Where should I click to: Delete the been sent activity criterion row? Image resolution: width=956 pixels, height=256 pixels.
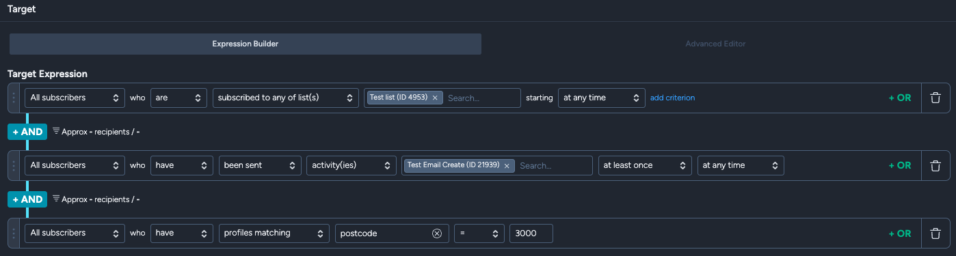pyautogui.click(x=935, y=165)
